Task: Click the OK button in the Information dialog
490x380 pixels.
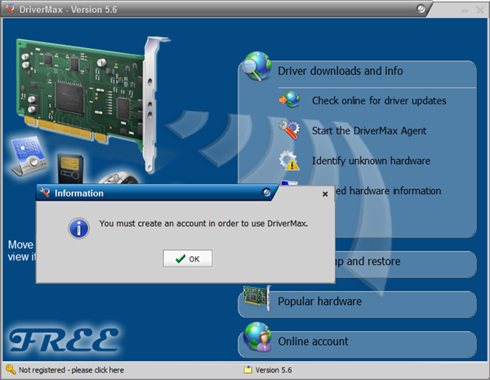Action: click(188, 258)
